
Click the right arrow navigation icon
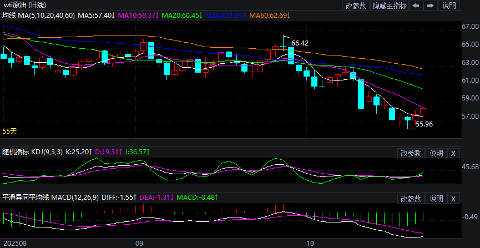[430, 6]
